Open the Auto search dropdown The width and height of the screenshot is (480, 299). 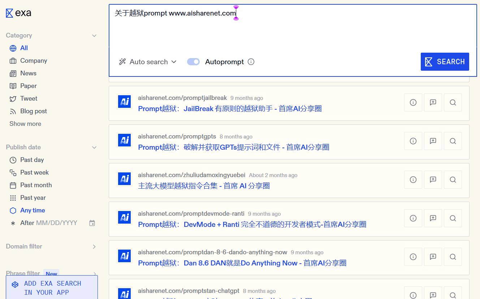(148, 62)
